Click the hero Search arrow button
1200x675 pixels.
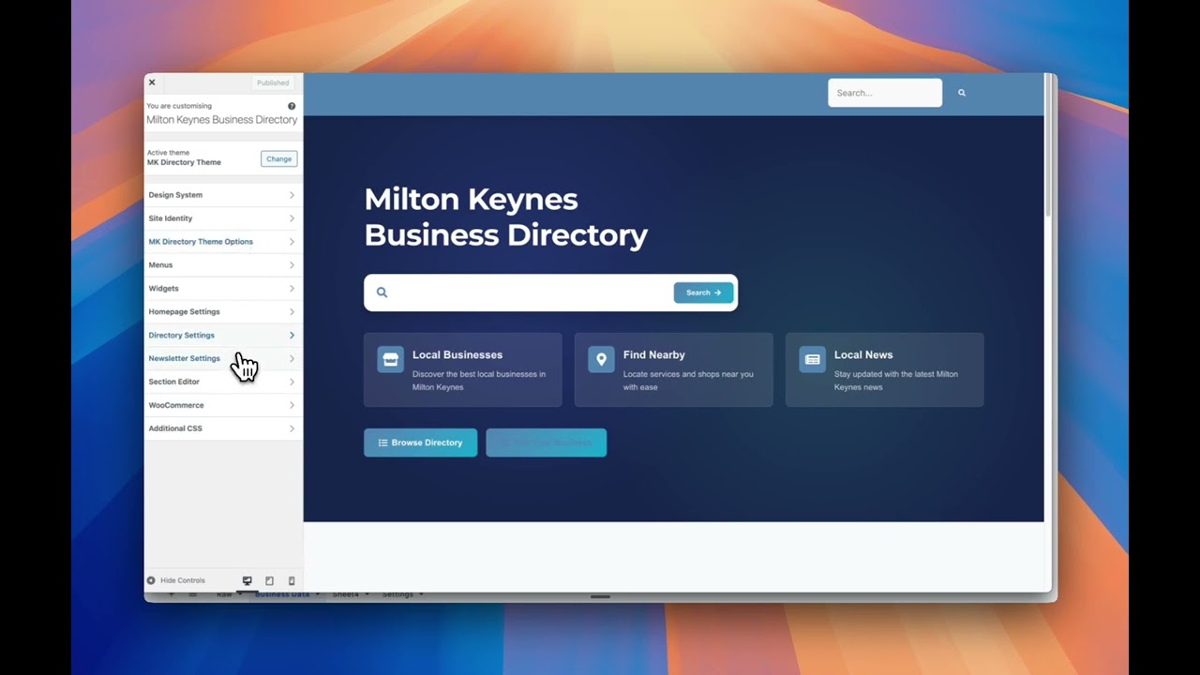coord(703,292)
